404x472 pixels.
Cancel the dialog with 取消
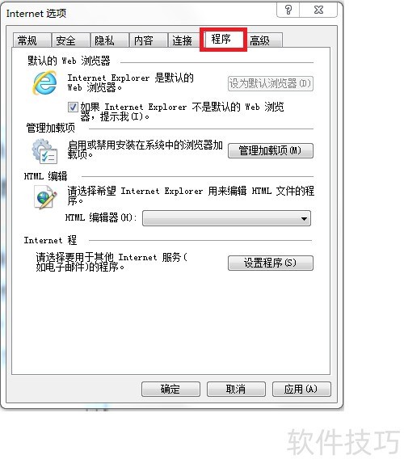click(x=236, y=390)
